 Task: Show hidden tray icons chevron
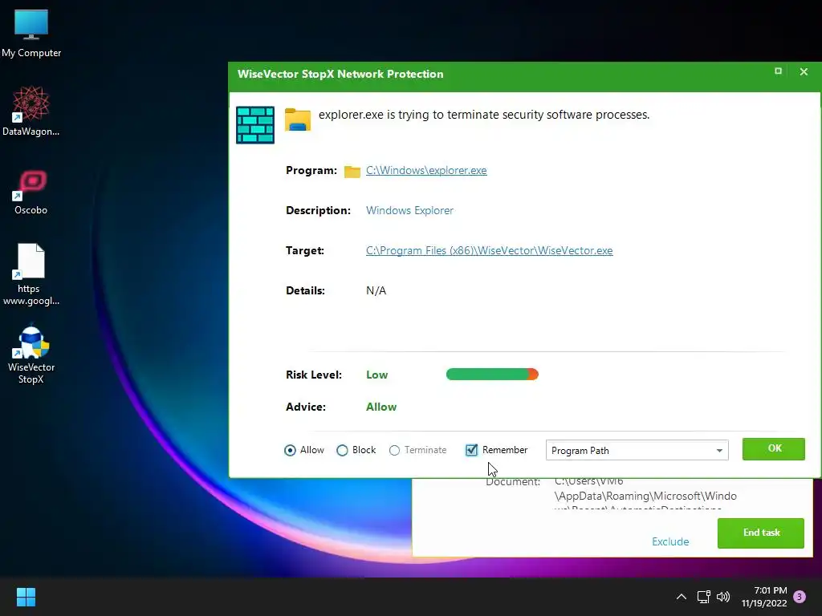point(681,597)
